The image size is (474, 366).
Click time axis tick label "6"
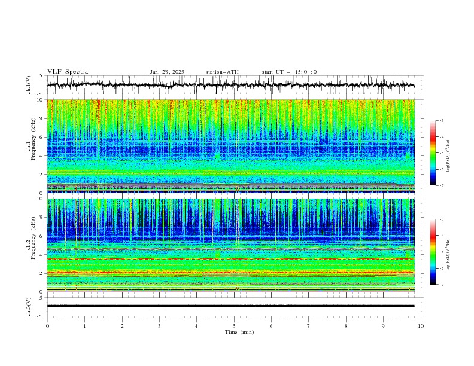point(271,326)
